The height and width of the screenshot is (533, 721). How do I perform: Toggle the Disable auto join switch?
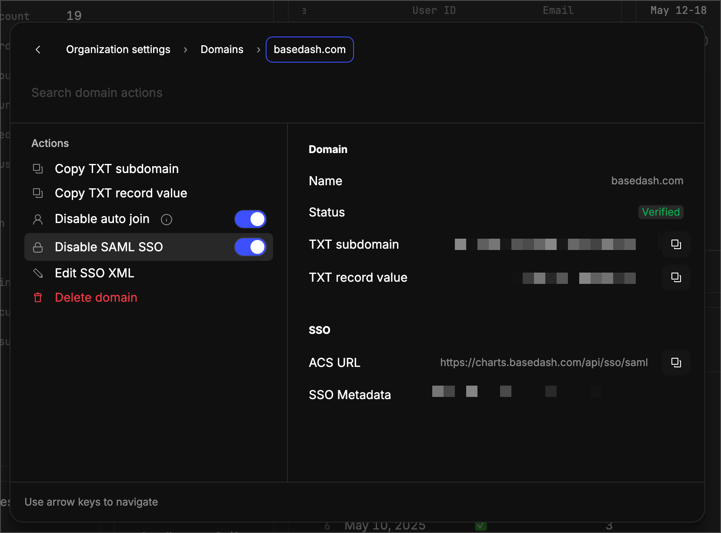(250, 219)
